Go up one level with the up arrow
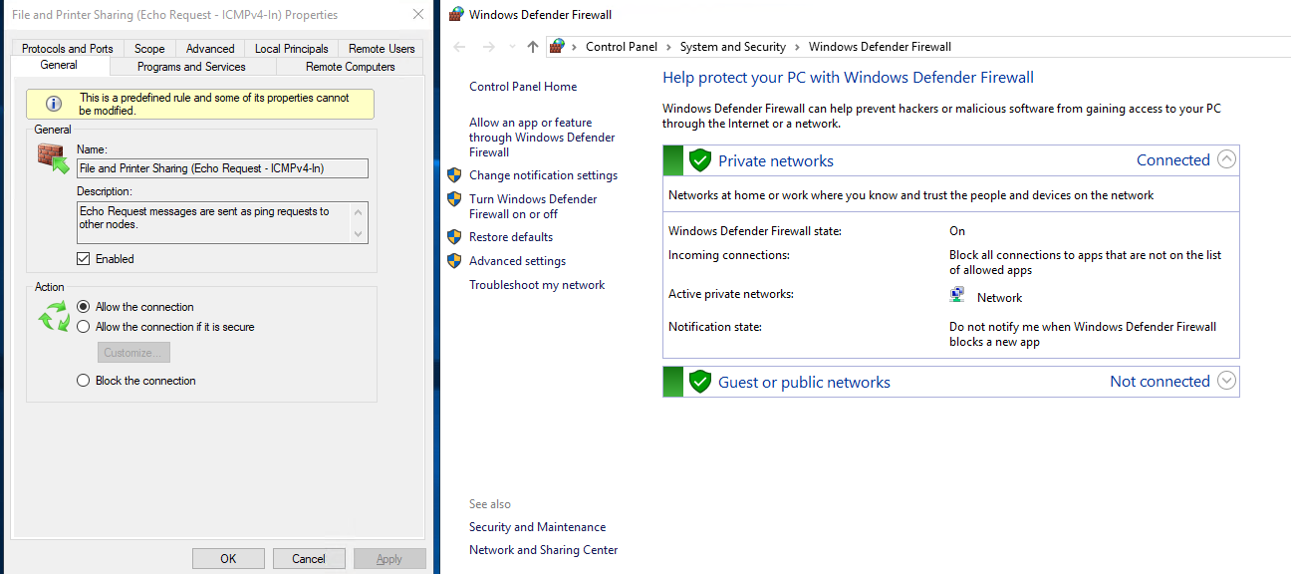The height and width of the screenshot is (574, 1291). point(533,47)
